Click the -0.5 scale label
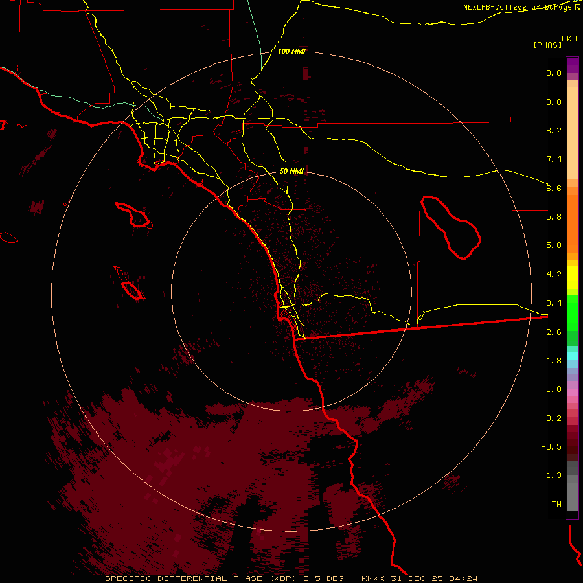The image size is (583, 583). pos(551,447)
